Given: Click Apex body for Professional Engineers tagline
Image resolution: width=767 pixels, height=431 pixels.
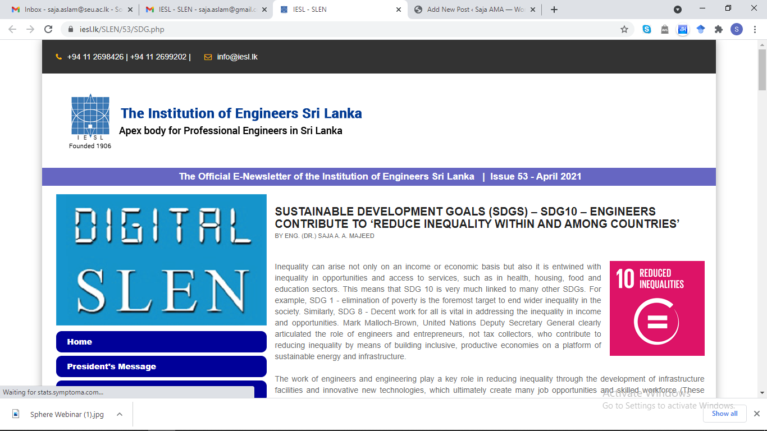Looking at the screenshot, I should point(231,131).
